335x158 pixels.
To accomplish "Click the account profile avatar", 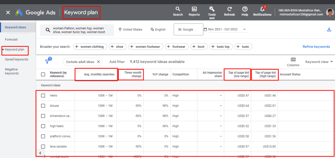I will coord(330,12).
